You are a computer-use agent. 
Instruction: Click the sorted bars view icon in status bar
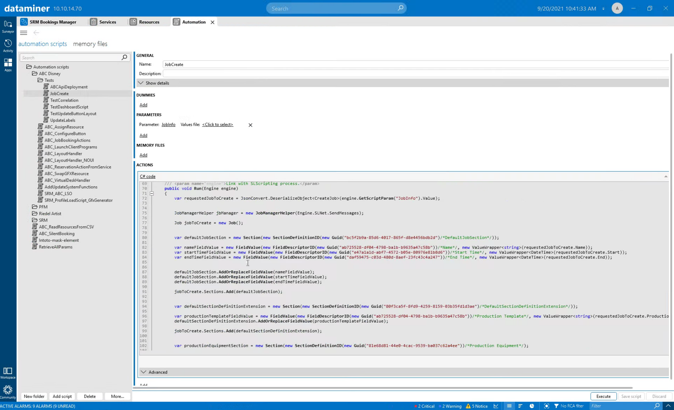coord(520,406)
